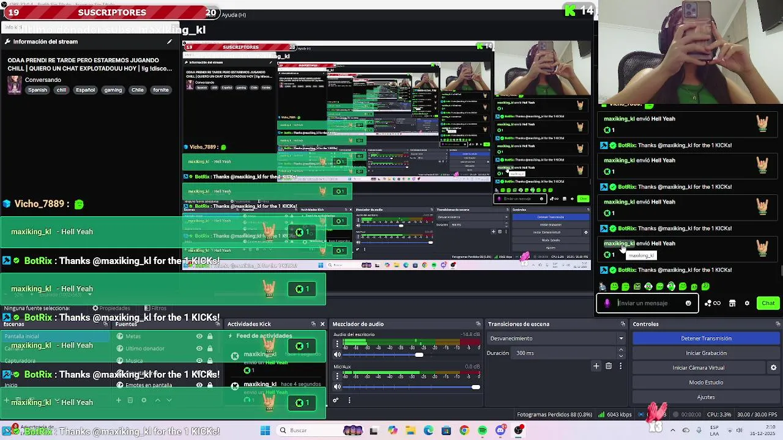Click the streamer avatar thumbnail in stream info
Viewport: 783px width, 440px height.
15,85
